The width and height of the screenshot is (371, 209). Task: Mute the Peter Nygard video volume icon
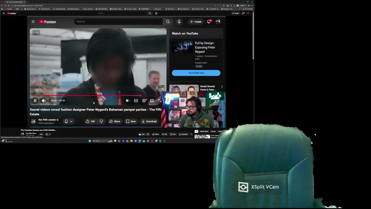(x=43, y=101)
